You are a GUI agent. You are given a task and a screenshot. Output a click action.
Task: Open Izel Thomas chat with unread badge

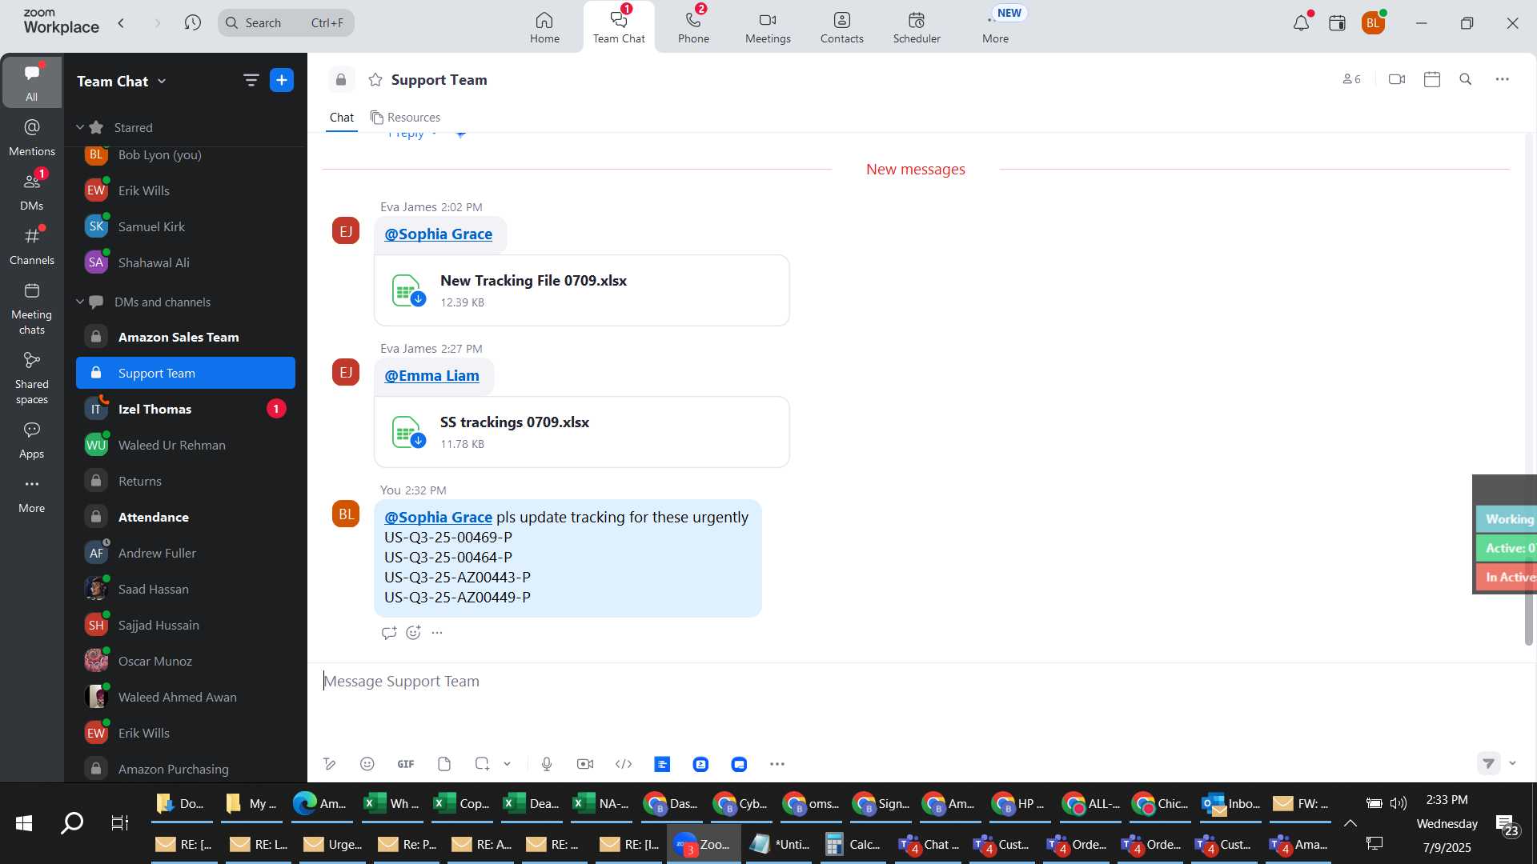(186, 409)
